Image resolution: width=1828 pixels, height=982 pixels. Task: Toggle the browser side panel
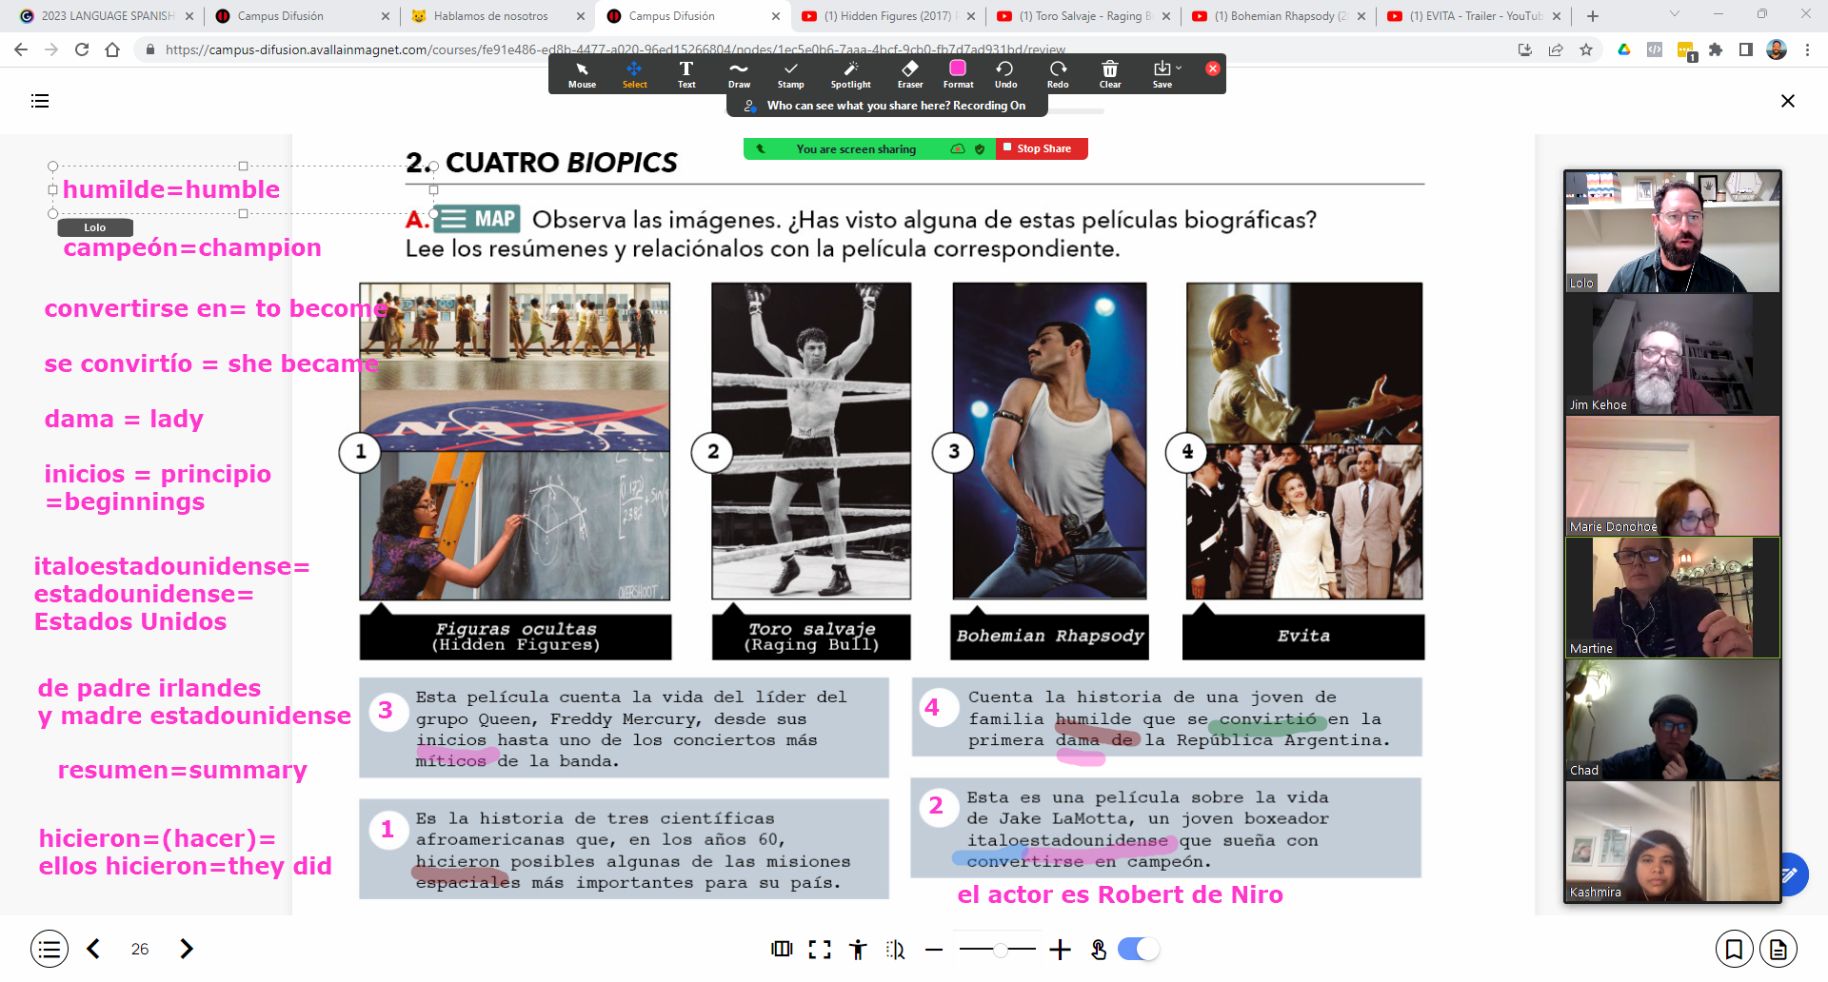coord(1746,49)
